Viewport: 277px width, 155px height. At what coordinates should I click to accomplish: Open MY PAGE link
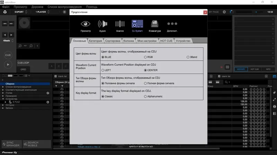[x=214, y=12]
